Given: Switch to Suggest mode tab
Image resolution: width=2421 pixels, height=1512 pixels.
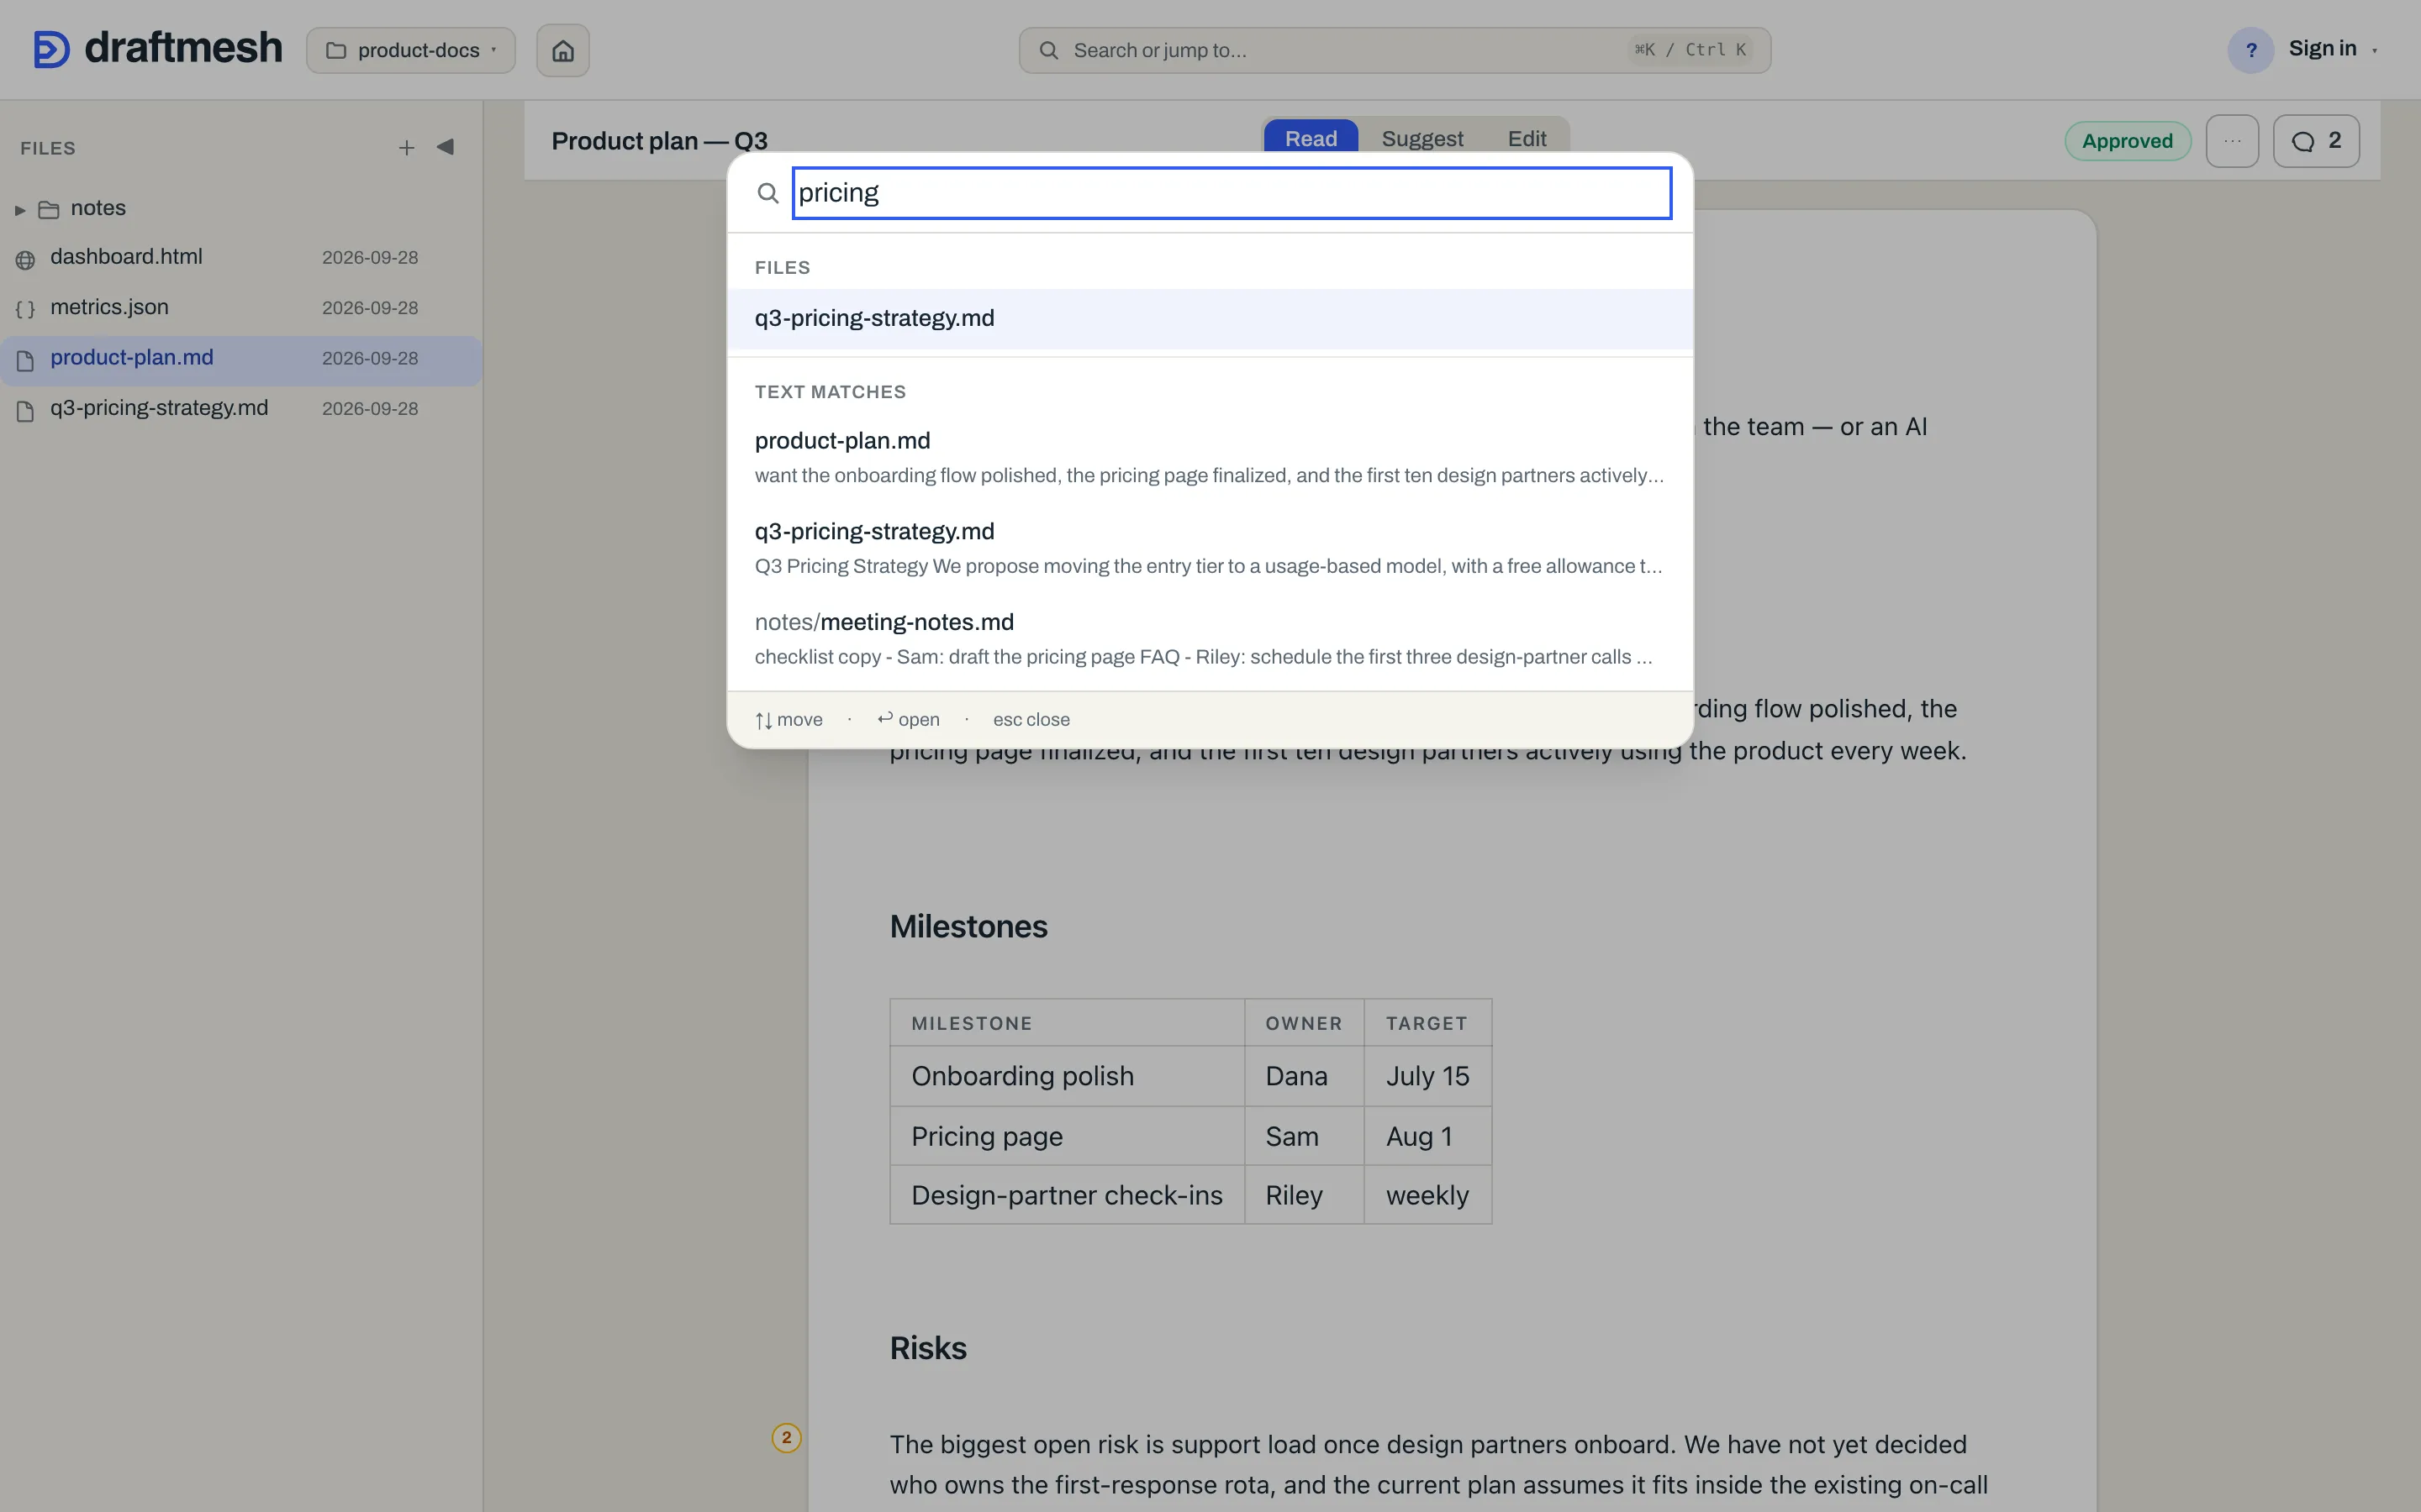Looking at the screenshot, I should click(x=1421, y=138).
